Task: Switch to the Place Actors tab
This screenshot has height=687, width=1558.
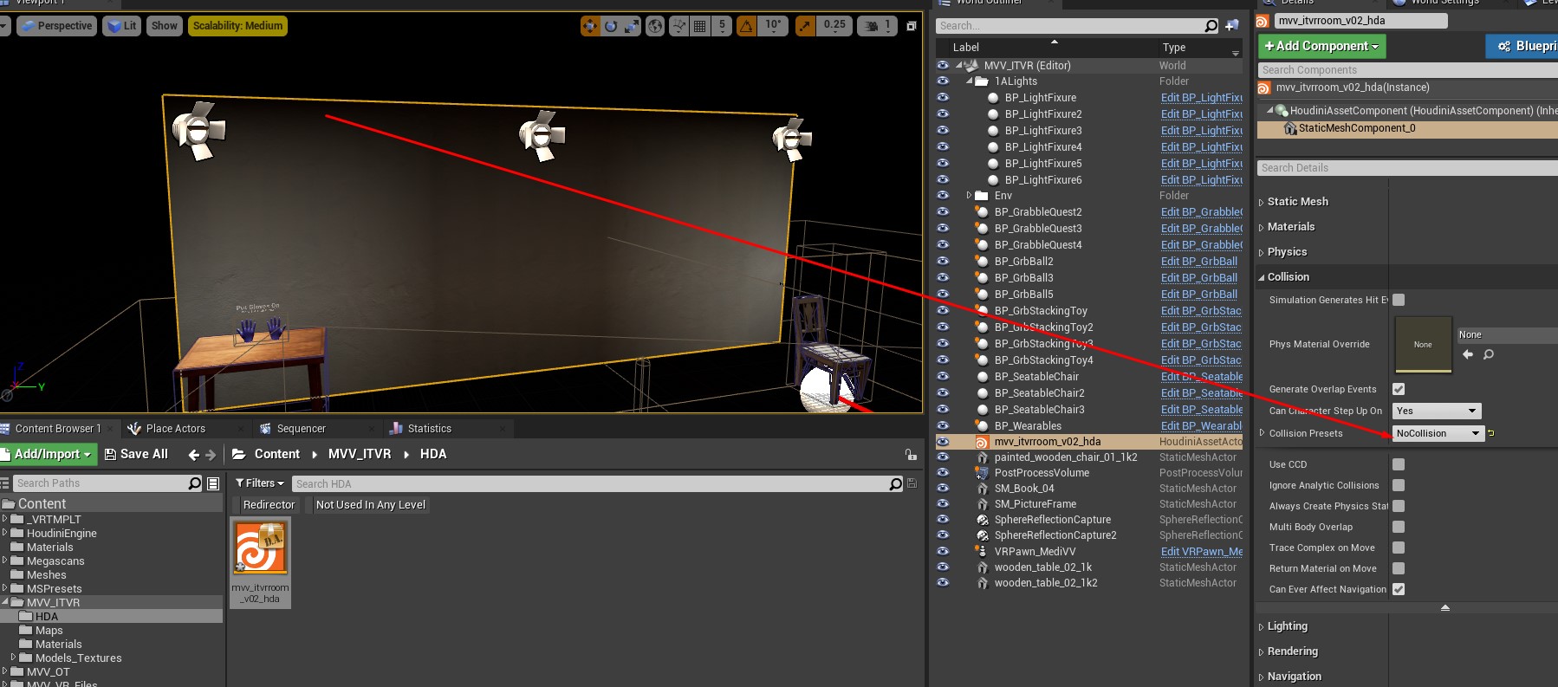Action: pos(175,429)
